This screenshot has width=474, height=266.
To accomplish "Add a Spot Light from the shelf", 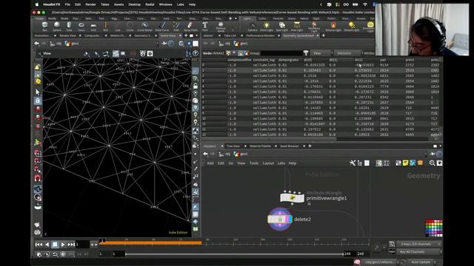I will 281,27.
